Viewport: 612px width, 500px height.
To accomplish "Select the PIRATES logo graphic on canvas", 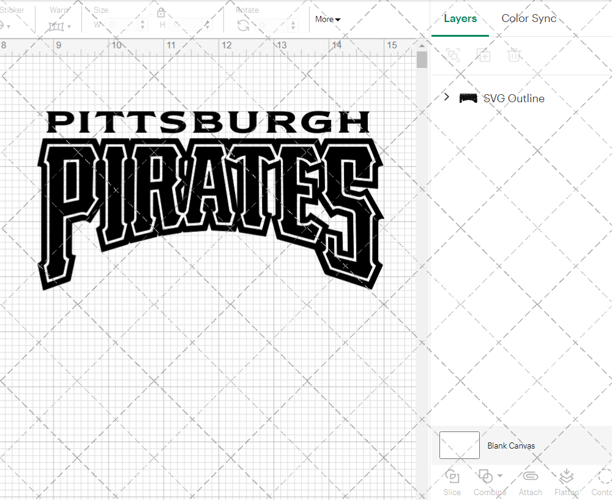I will pyautogui.click(x=211, y=214).
